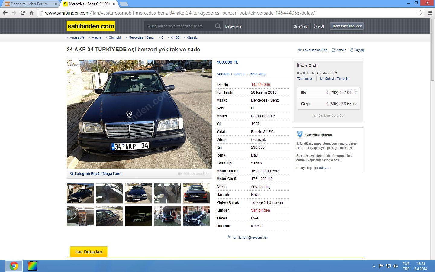
Task: Click the sahibinden.com logo
Action: pyautogui.click(x=91, y=26)
